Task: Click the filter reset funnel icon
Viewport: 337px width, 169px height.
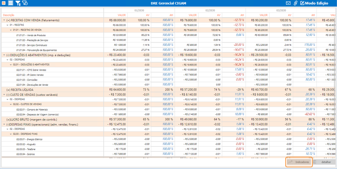Action: 25,3
